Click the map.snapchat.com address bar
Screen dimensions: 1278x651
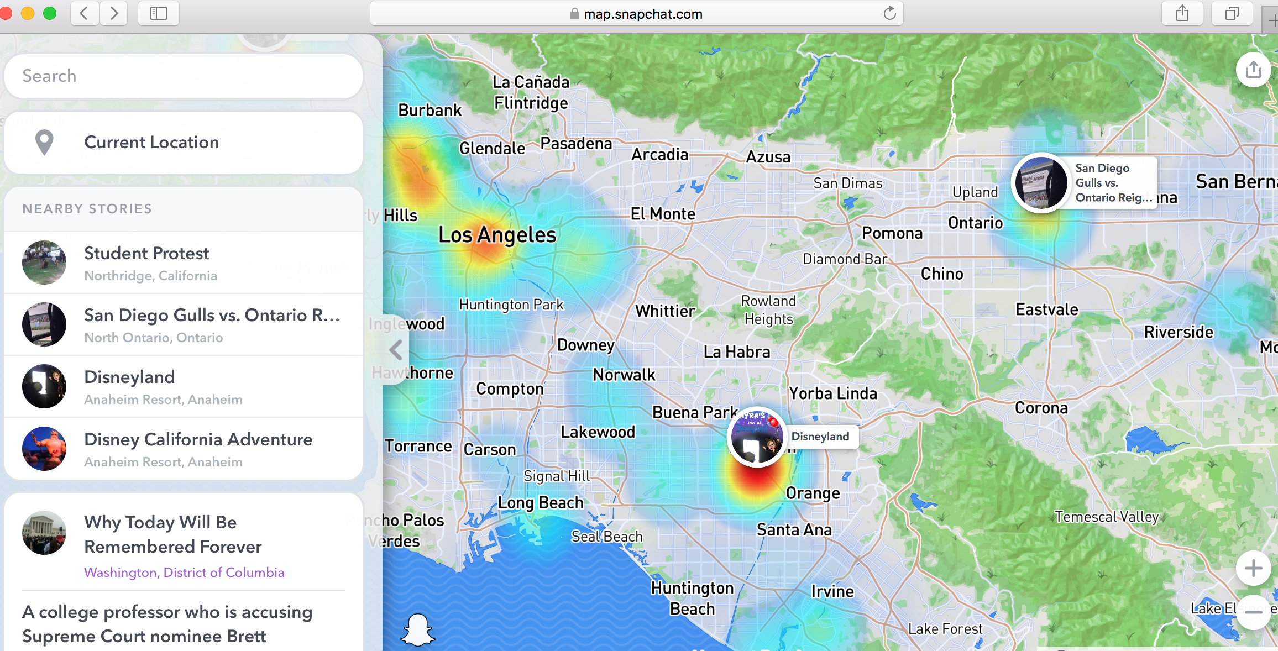point(637,13)
